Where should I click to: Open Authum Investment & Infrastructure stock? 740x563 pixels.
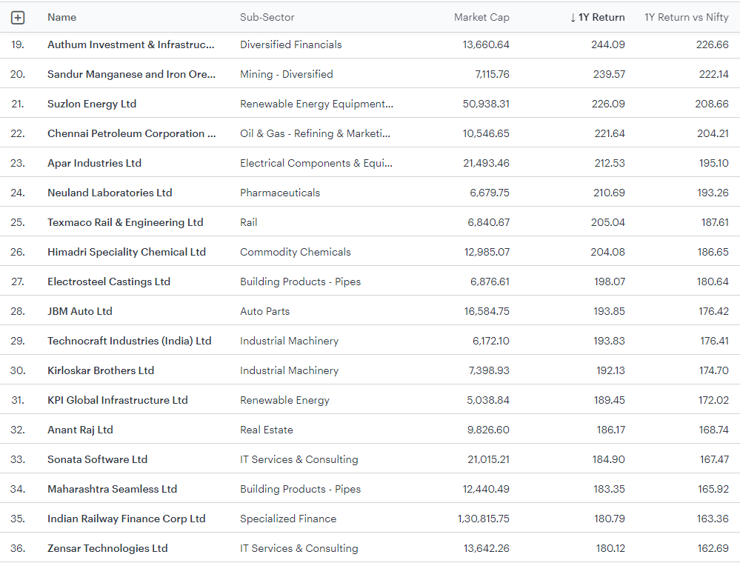click(x=130, y=45)
